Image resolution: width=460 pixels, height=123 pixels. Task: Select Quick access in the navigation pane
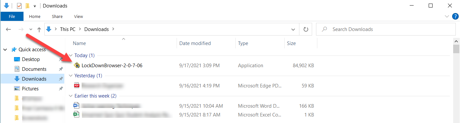click(x=32, y=50)
